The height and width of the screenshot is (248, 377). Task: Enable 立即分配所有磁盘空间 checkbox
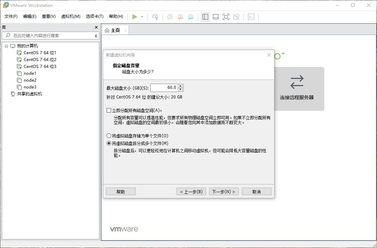[x=109, y=110]
